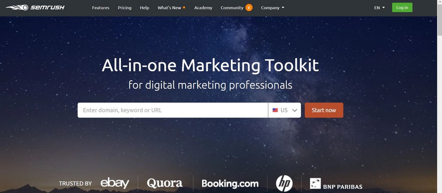The height and width of the screenshot is (193, 442).
Task: Click the BNP Paribas logo
Action: point(336,184)
